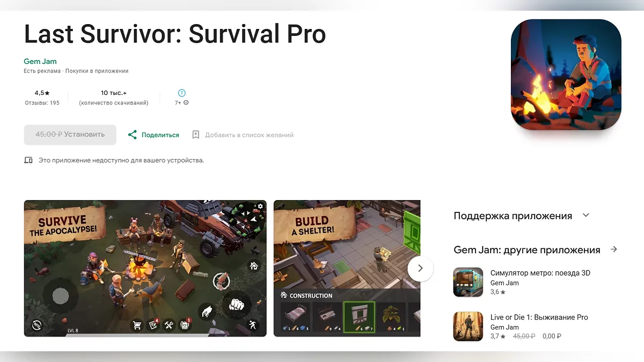Open the Survive the Apocalypse screenshot
644x362 pixels.
[x=145, y=268]
